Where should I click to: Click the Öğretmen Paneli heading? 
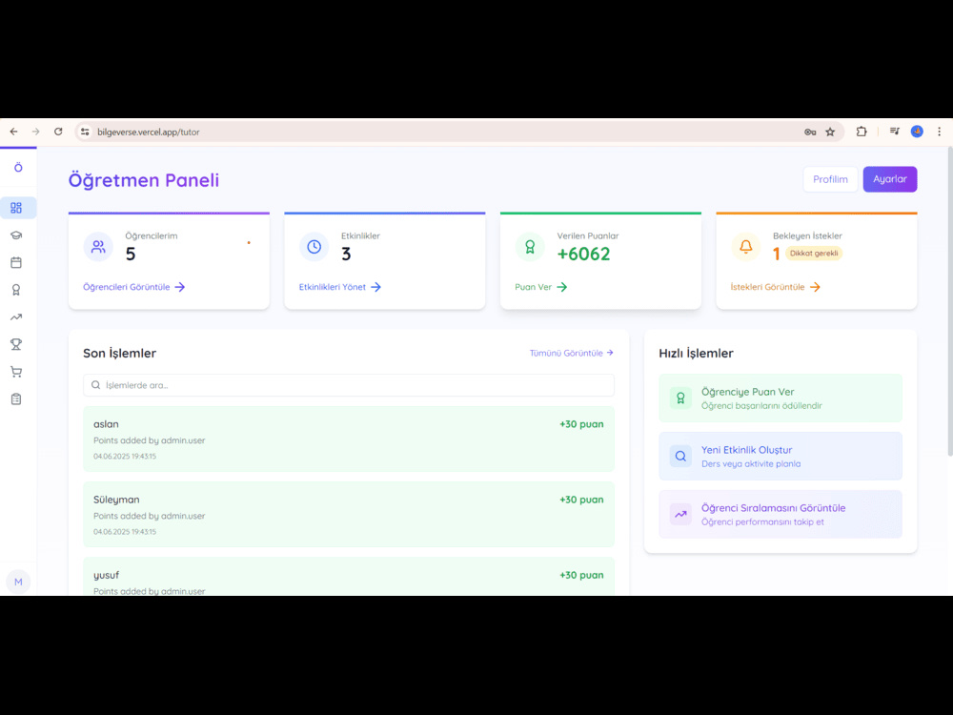(144, 180)
